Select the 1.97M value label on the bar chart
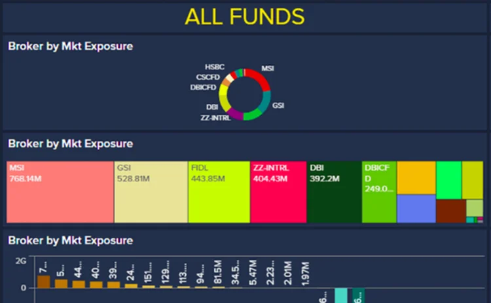This screenshot has height=303, width=491. click(x=306, y=274)
